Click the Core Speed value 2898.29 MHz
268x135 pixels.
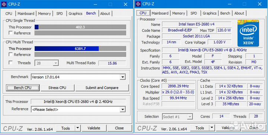[178, 86]
